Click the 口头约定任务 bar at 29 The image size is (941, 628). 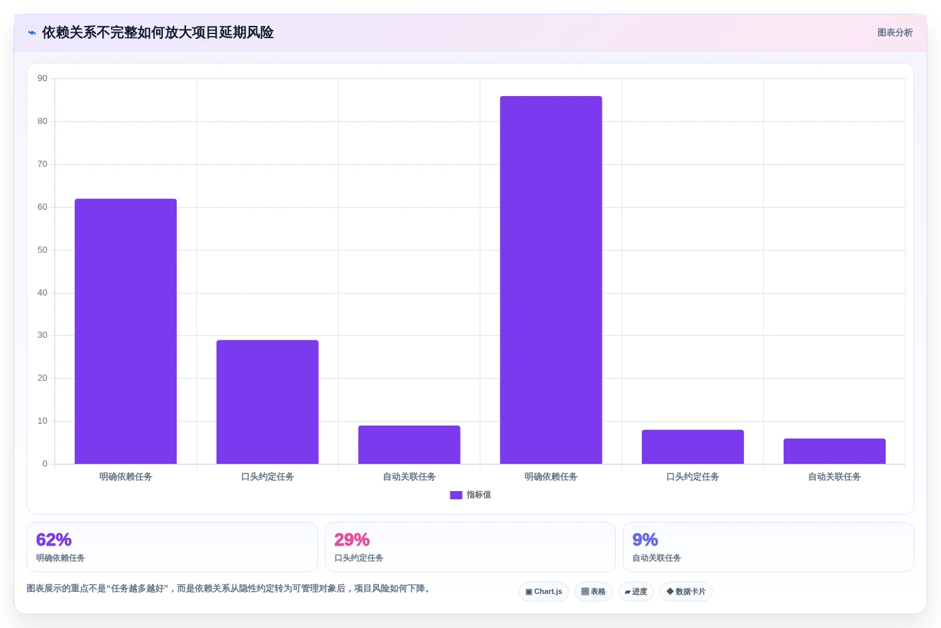click(268, 402)
